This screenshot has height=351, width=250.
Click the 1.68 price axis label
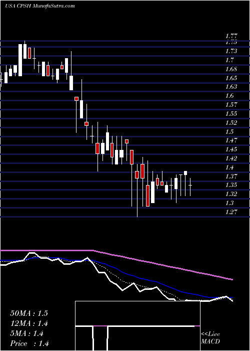[x=231, y=69]
